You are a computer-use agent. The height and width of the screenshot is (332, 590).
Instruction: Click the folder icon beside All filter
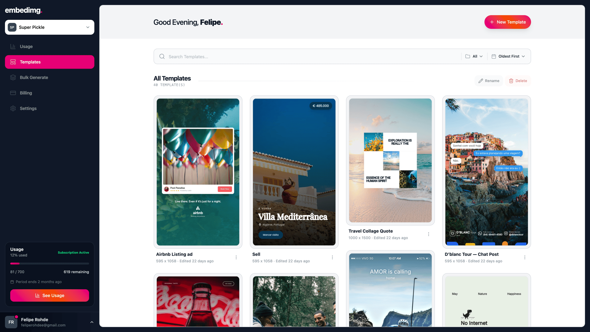click(468, 56)
